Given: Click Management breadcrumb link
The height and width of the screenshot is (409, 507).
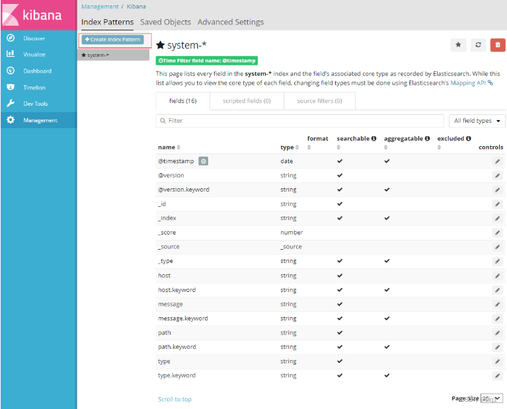Looking at the screenshot, I should (100, 7).
